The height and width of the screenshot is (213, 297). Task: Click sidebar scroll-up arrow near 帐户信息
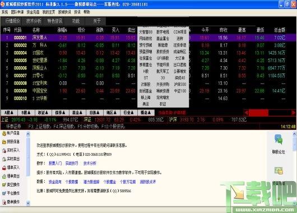pyautogui.click(x=28, y=134)
